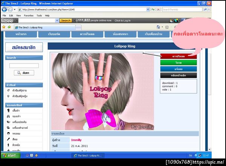226x166 pixels.
Task: Click the page scrollbar down arrow
Action: [x=209, y=149]
